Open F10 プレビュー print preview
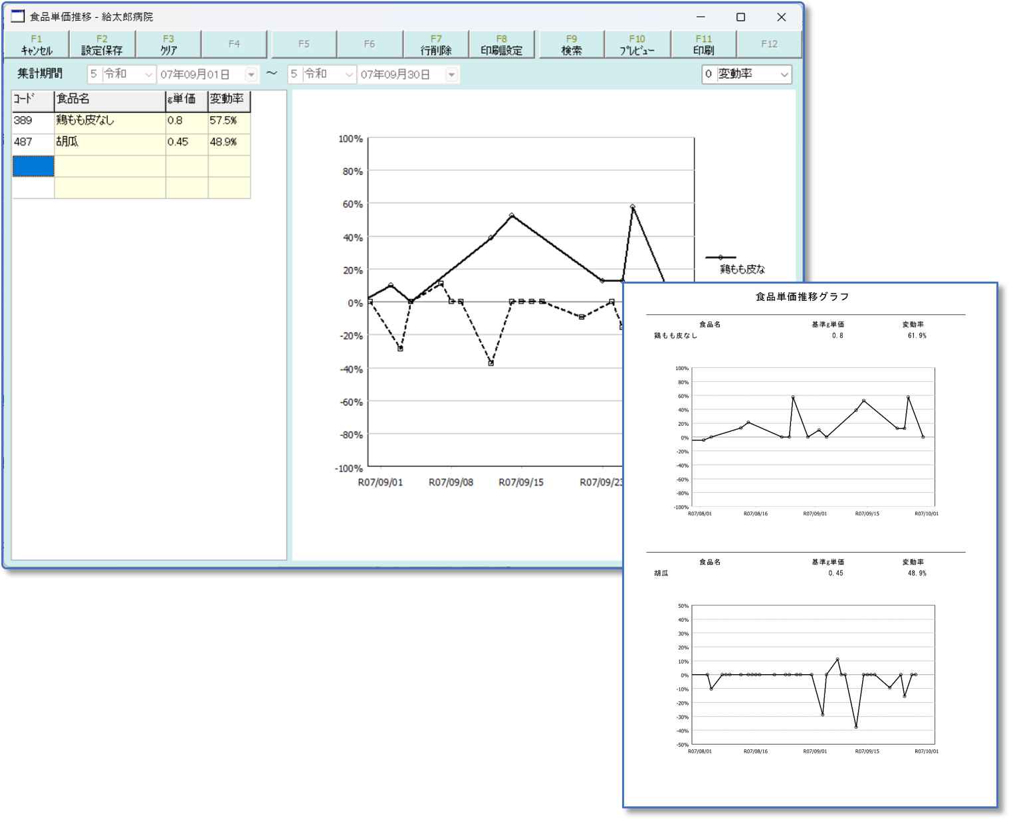The width and height of the screenshot is (1009, 819). point(637,45)
